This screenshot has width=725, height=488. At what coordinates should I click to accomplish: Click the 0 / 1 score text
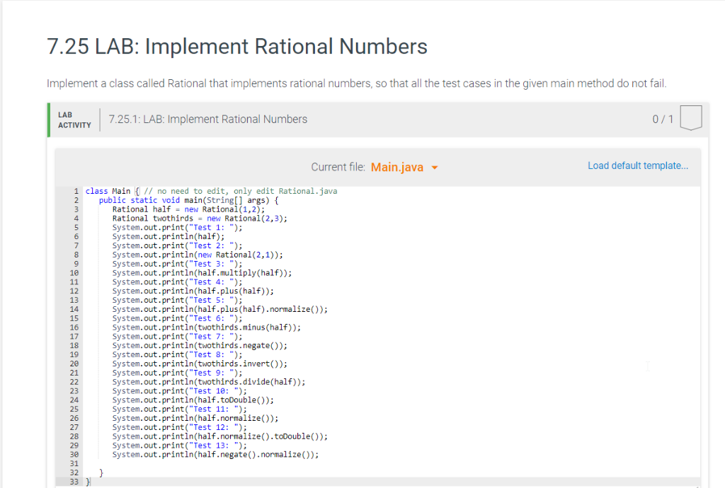pos(663,119)
